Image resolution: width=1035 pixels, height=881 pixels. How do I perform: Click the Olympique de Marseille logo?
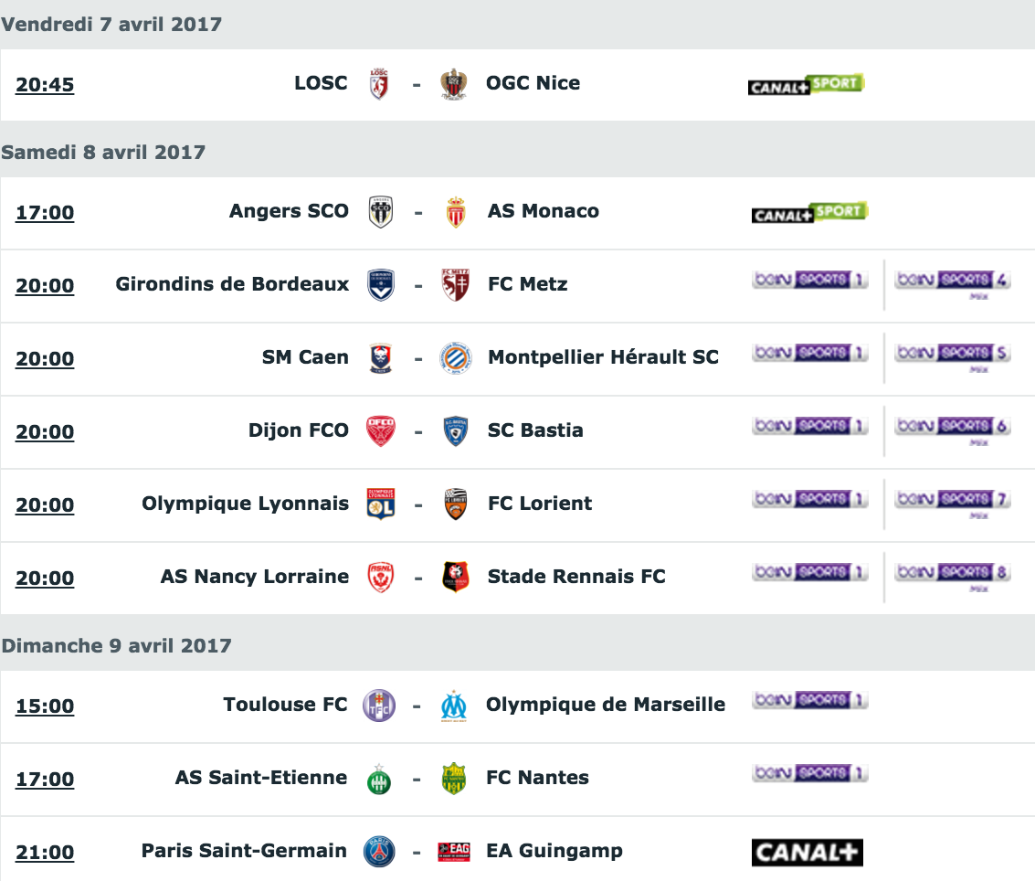tap(454, 706)
